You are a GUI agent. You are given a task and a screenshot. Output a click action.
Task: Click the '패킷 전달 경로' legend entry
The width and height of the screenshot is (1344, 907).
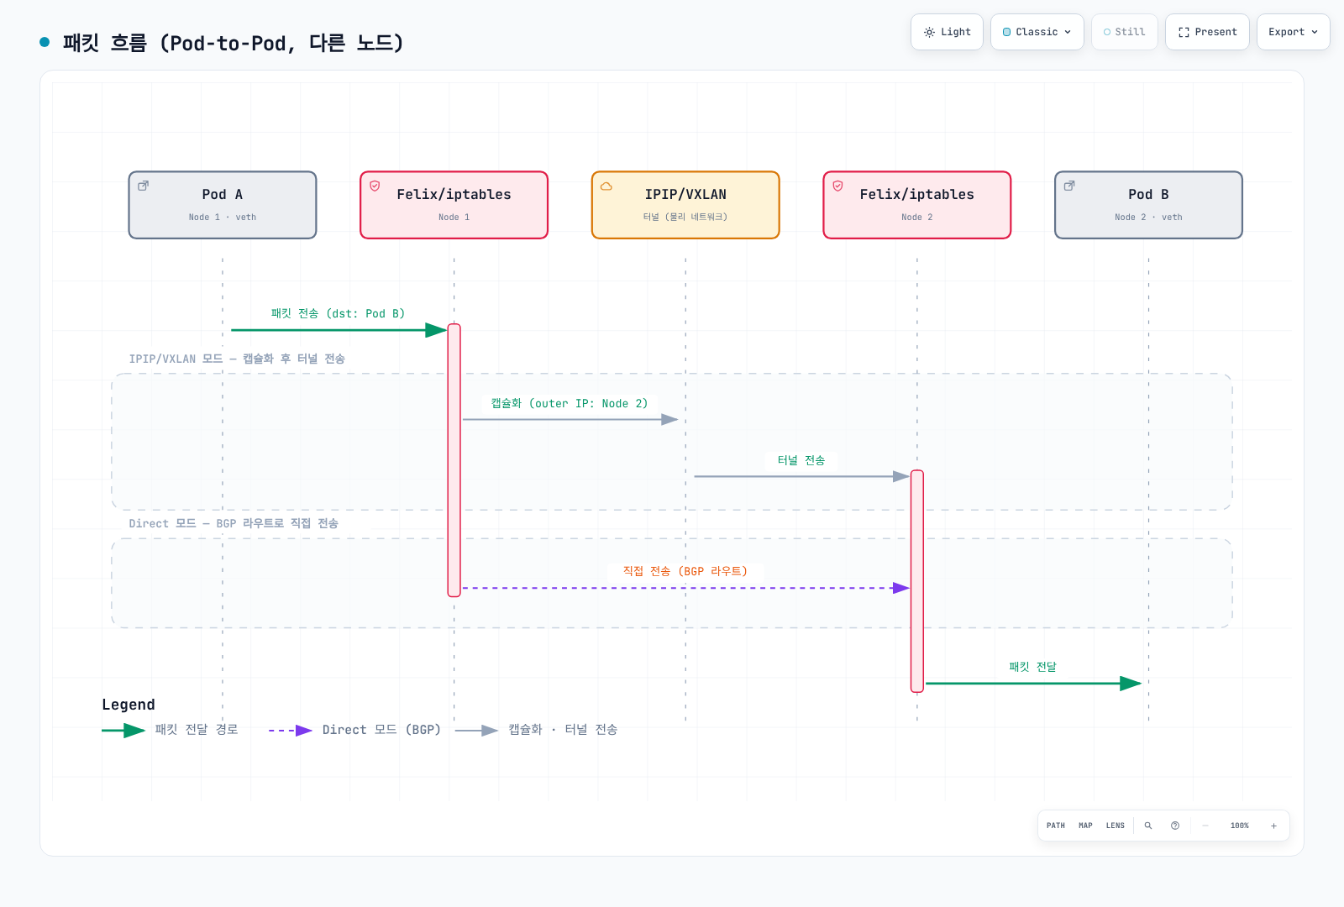170,730
